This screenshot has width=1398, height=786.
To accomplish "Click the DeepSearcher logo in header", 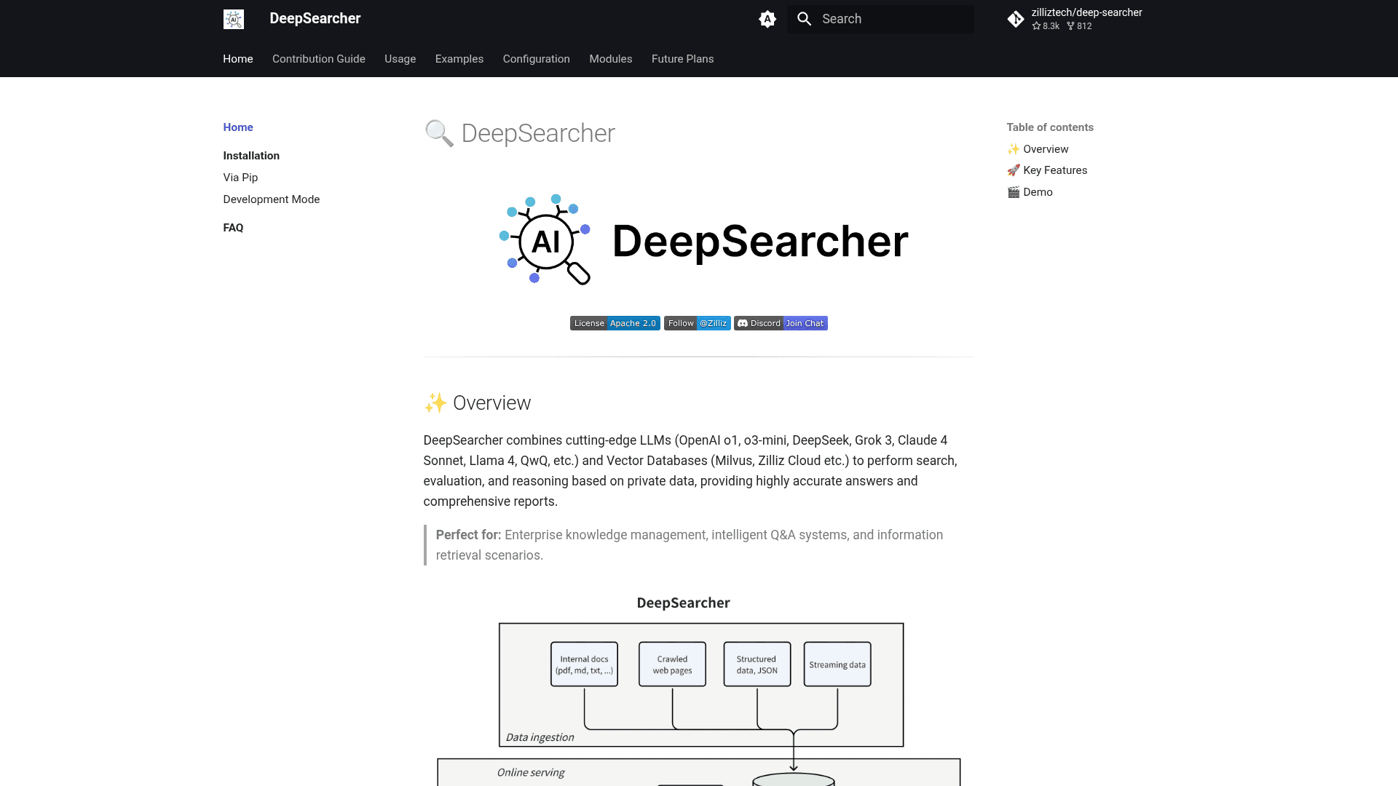I will point(233,19).
